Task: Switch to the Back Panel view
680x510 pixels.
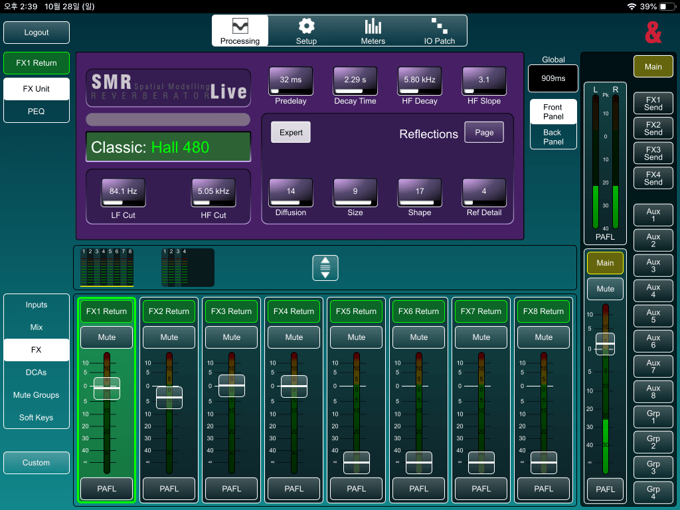Action: [x=553, y=137]
